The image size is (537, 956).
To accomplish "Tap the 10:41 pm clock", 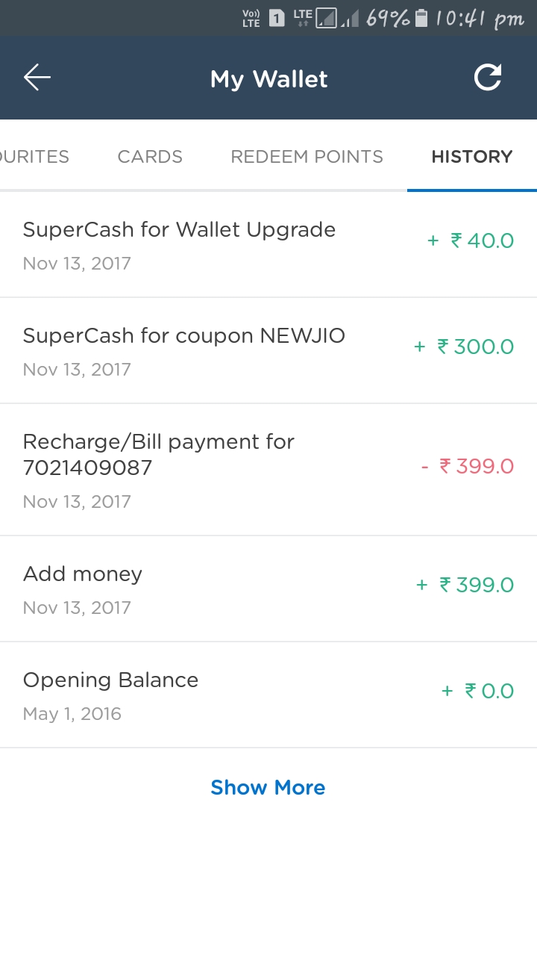I will pyautogui.click(x=480, y=18).
